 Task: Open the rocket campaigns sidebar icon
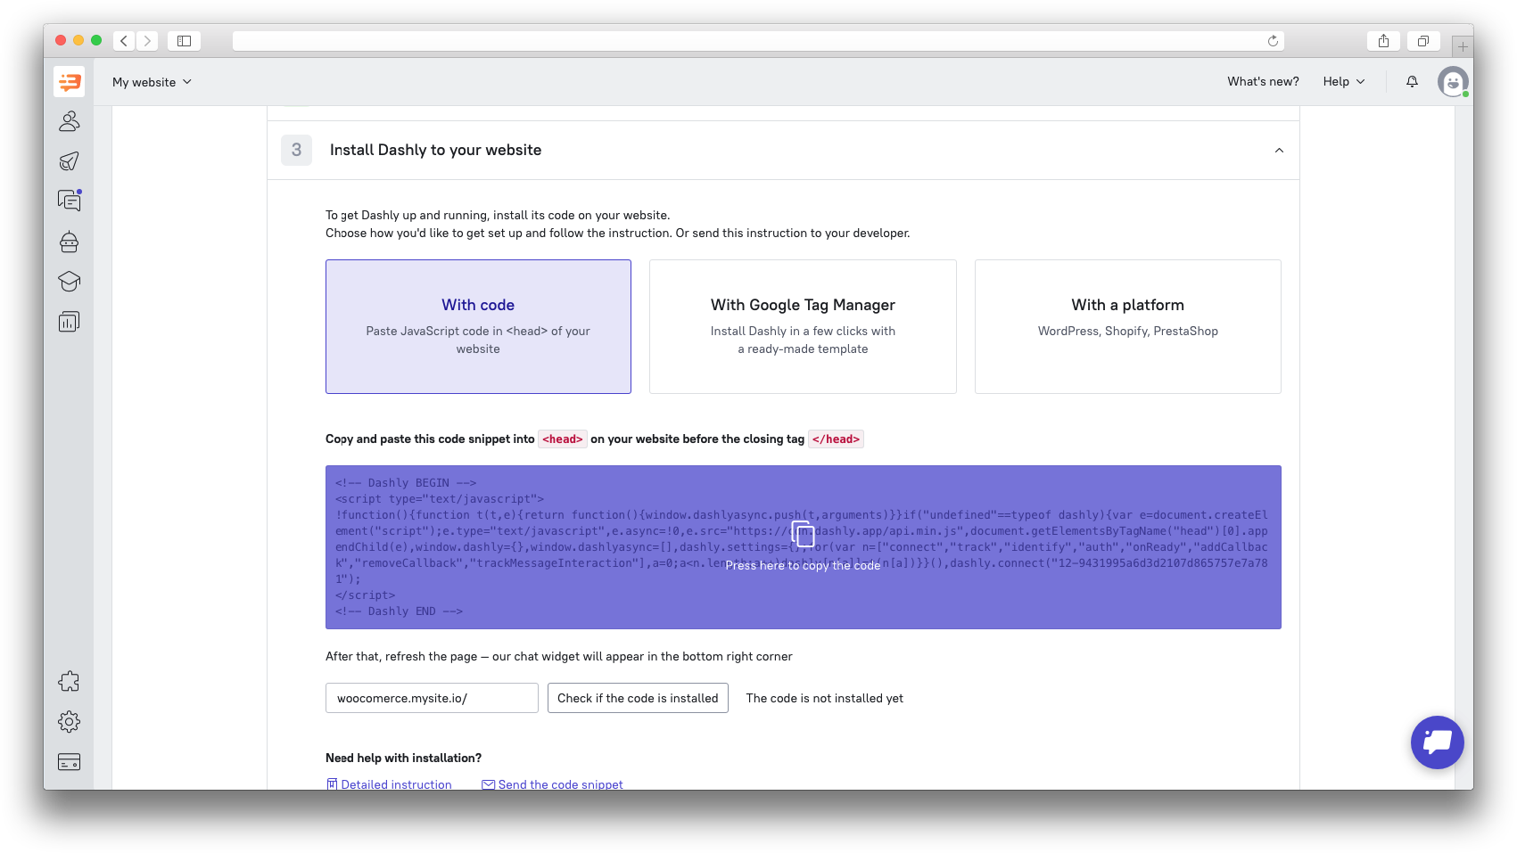[x=69, y=161]
